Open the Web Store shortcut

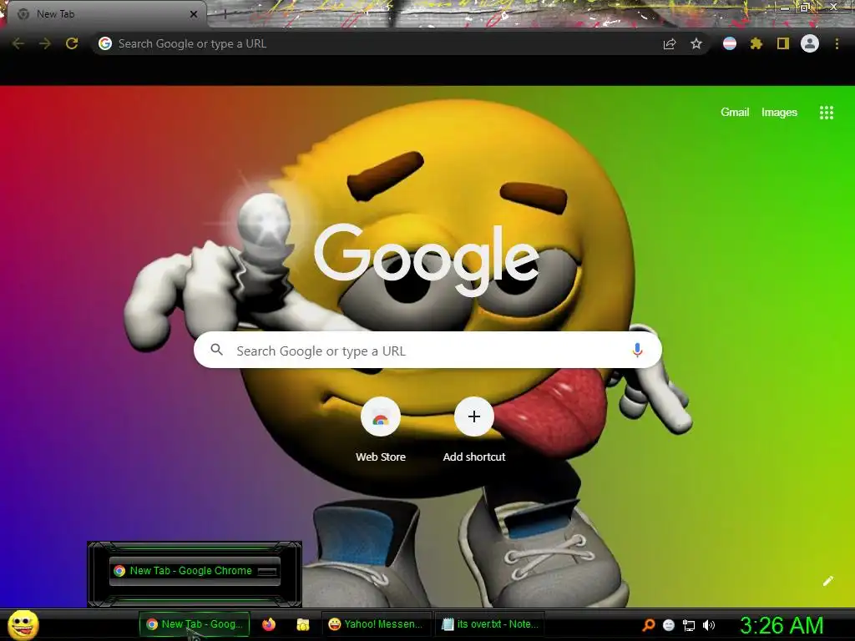[381, 431]
